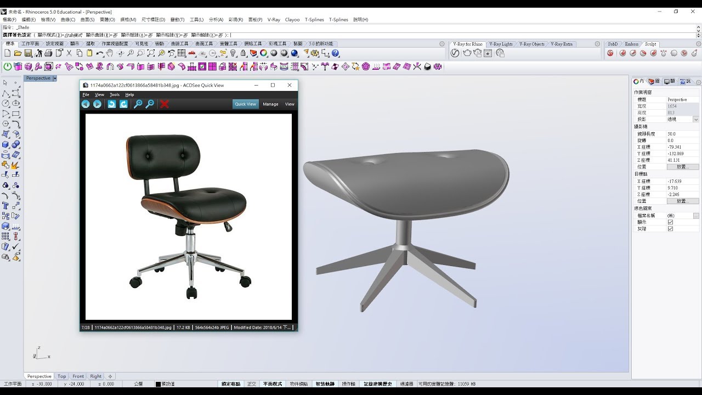Open the gear options menu of V-Ray toolbar
Screen dimensions: 702x395
tap(597, 44)
